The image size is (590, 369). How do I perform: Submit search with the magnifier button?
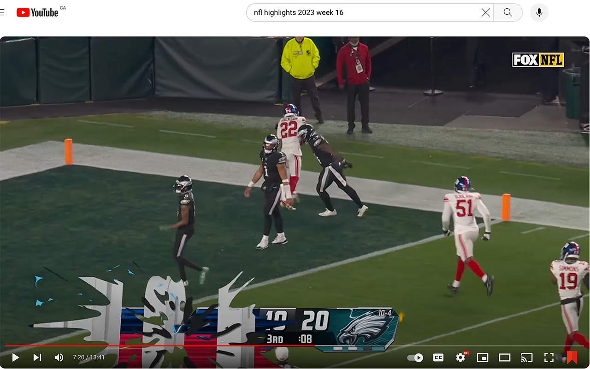[x=507, y=12]
